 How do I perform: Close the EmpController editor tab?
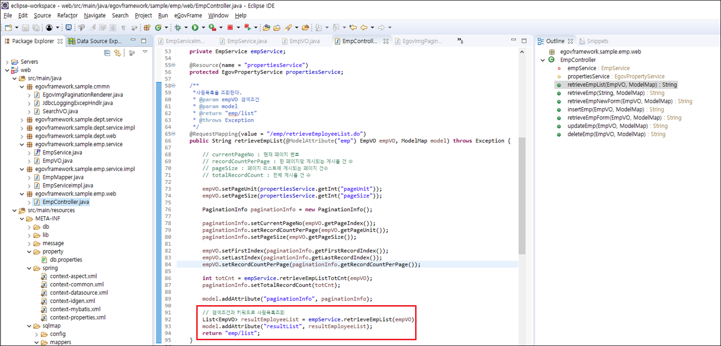tap(385, 41)
